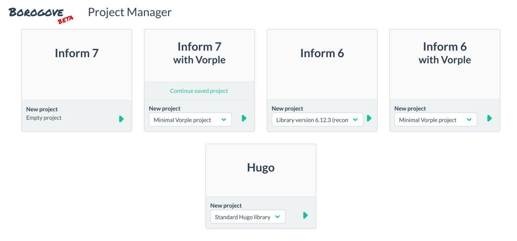Select the Hugo card heading

coord(261,168)
